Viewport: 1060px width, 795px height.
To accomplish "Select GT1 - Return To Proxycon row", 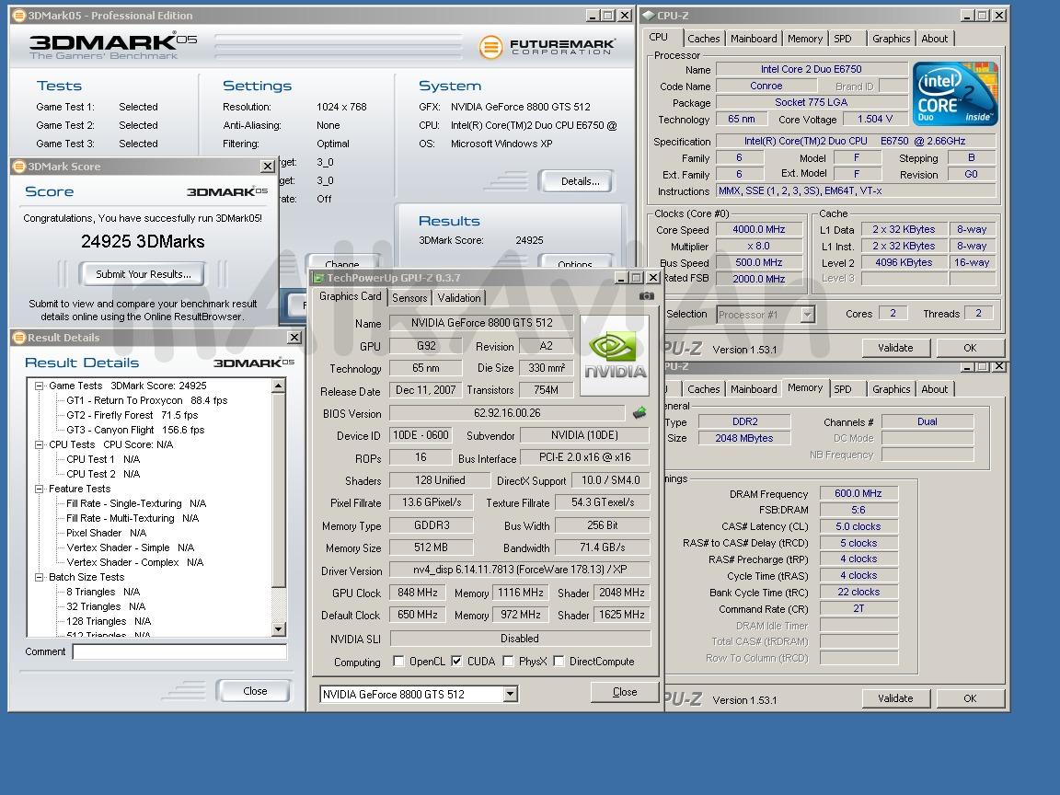I will 146,400.
